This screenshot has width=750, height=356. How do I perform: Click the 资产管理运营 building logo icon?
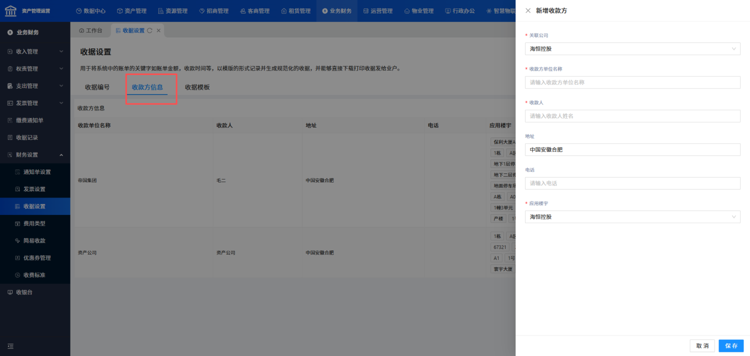click(10, 10)
